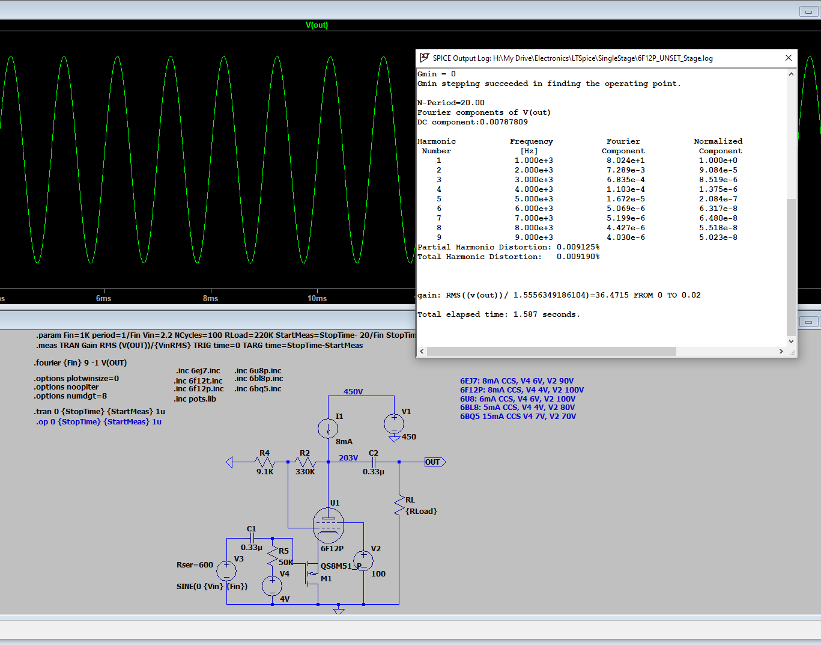Click the V(out) trace label

317,25
